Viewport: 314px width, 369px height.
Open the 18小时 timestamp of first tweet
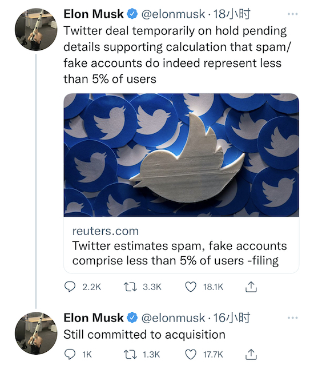[x=232, y=14]
